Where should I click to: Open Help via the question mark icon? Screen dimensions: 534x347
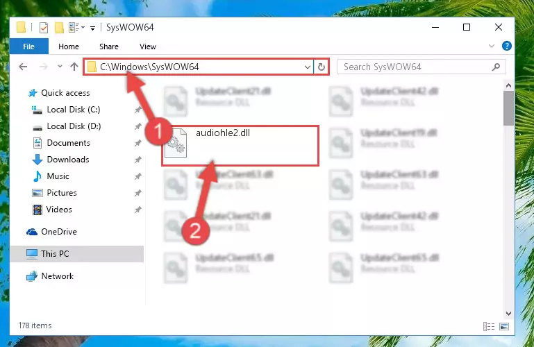click(x=506, y=46)
